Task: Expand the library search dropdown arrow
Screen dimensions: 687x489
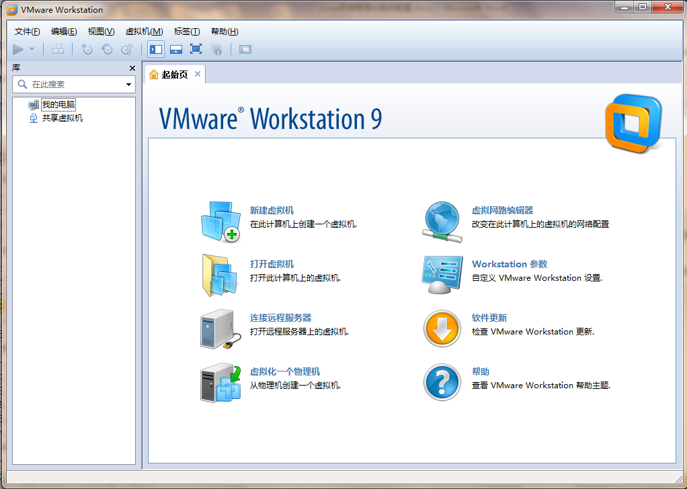Action: click(x=129, y=85)
